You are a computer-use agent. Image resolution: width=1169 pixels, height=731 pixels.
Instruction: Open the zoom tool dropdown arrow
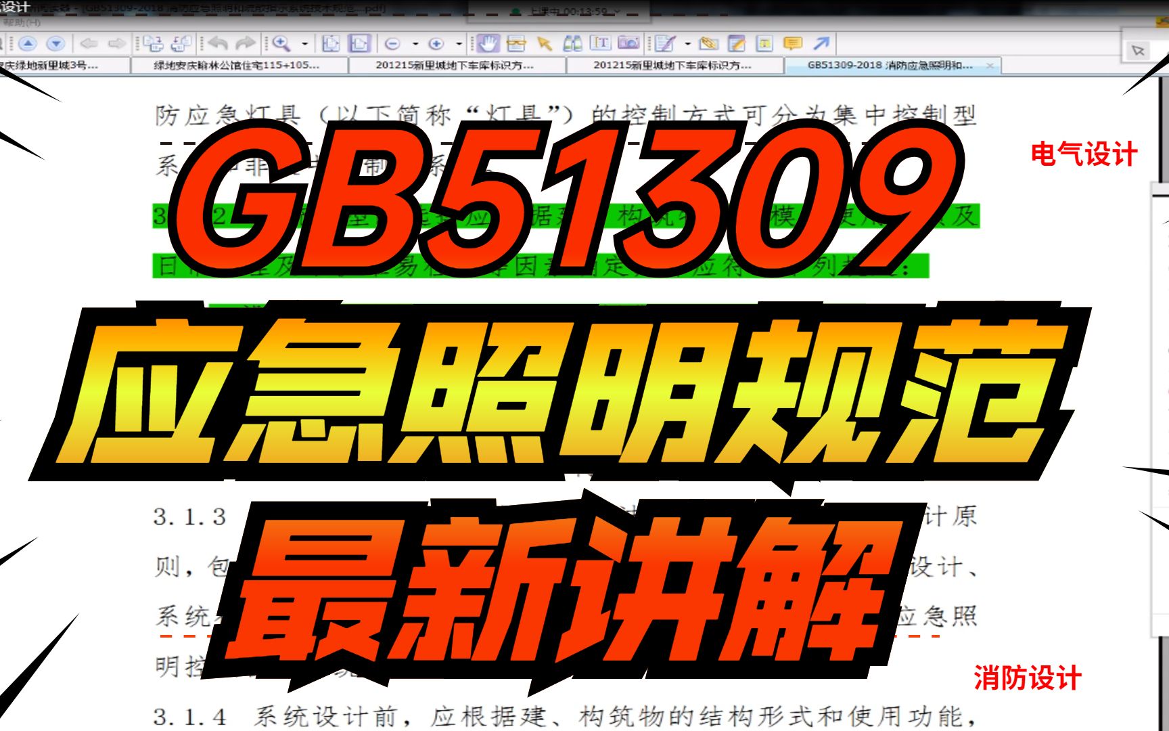pyautogui.click(x=304, y=44)
